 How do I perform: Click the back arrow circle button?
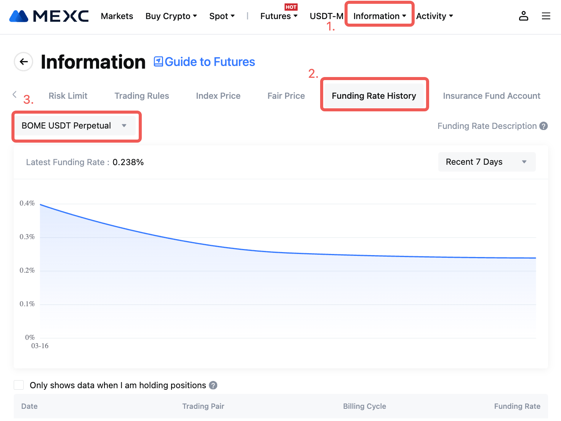point(24,62)
